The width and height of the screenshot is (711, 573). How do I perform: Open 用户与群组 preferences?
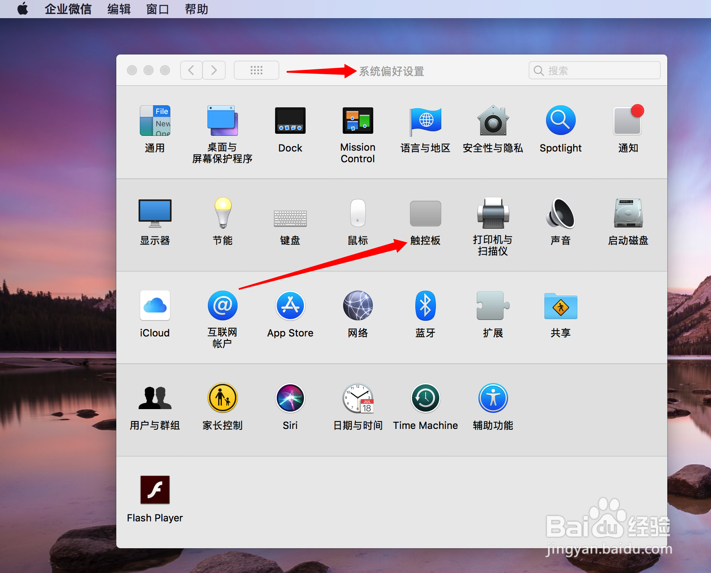[x=155, y=398]
